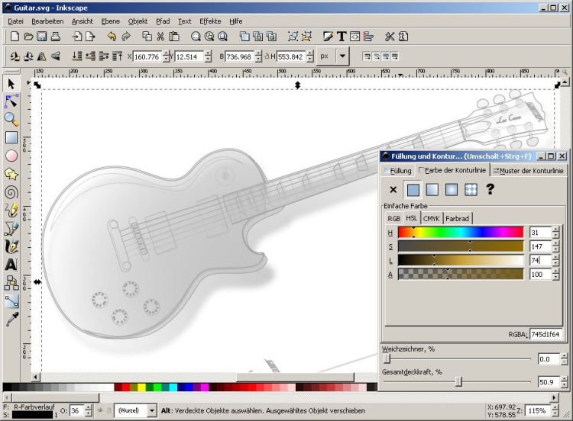Switch to the CMYK color tab

(432, 219)
